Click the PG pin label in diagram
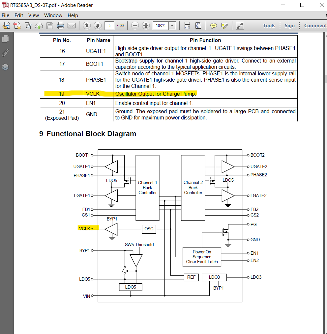The height and width of the screenshot is (334, 327). click(253, 224)
